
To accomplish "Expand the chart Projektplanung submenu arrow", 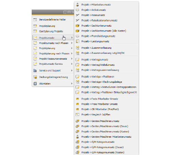I will pos(72,48).
